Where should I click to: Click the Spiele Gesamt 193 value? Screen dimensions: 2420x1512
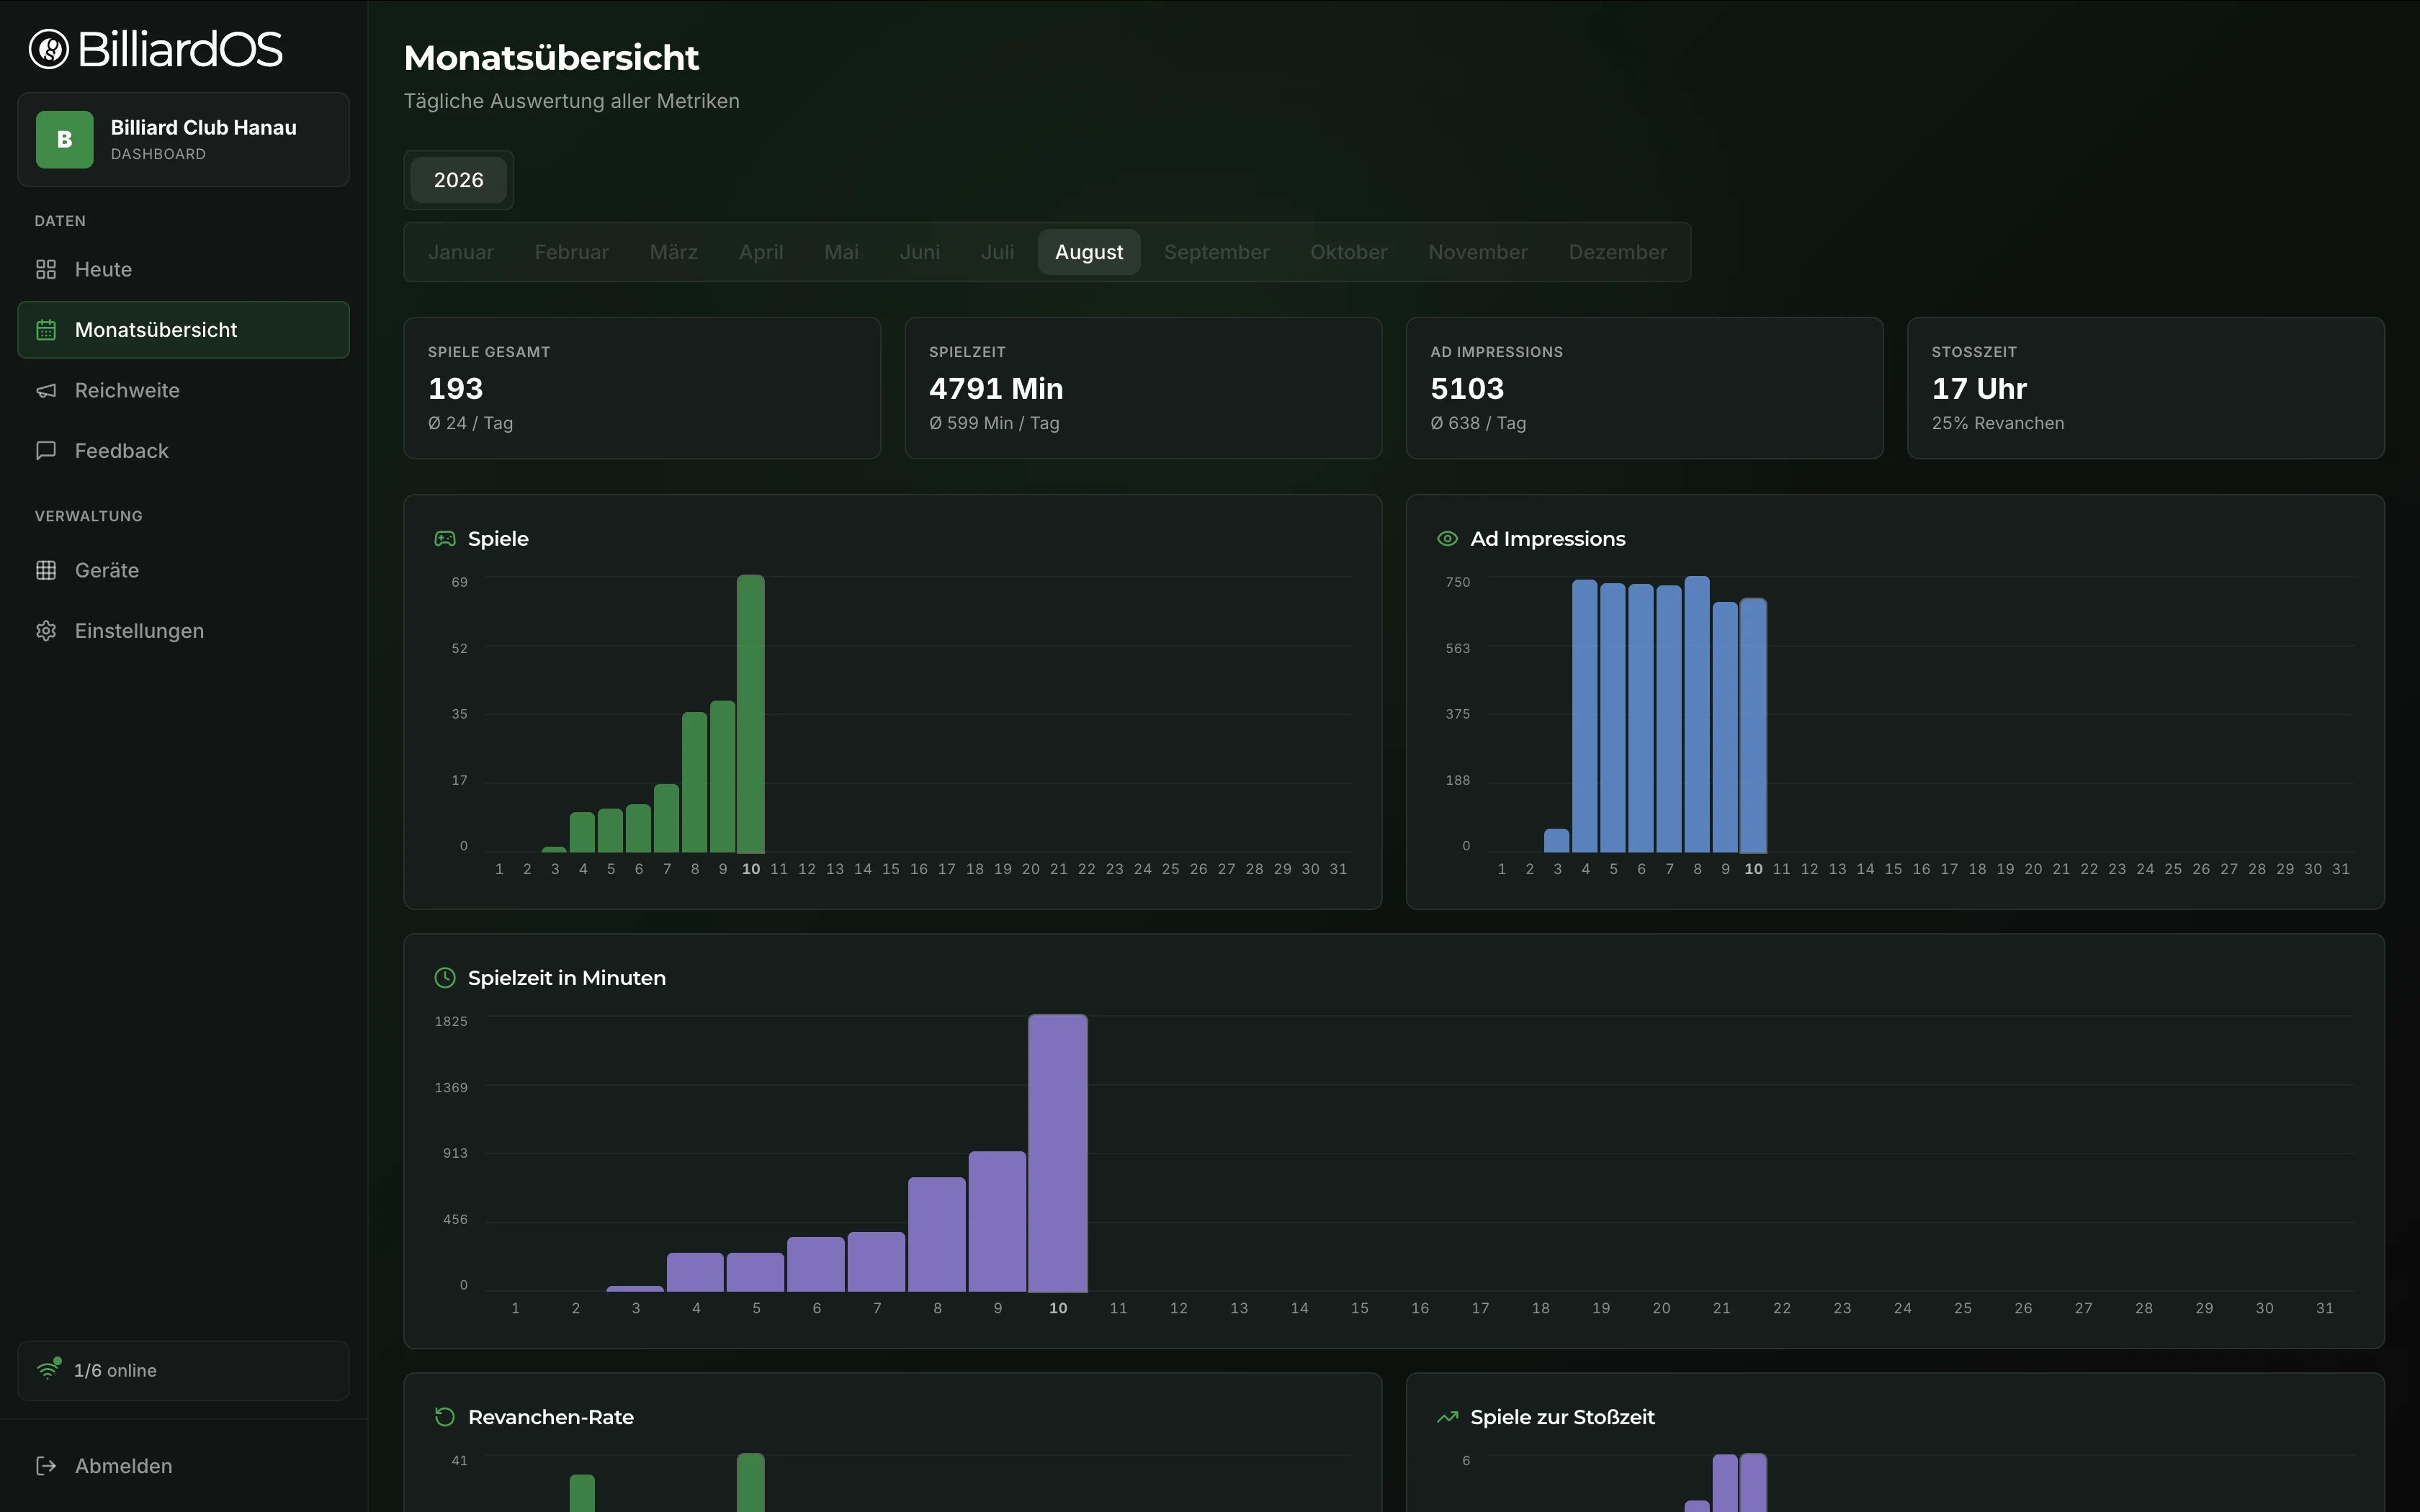(x=456, y=388)
